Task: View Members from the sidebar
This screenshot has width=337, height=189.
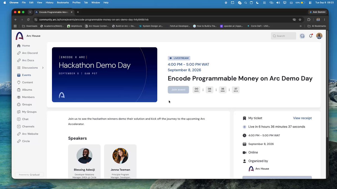Action: (26, 97)
